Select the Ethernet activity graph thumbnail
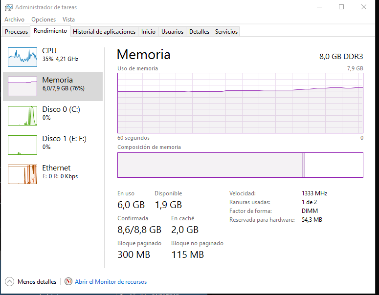 point(22,174)
